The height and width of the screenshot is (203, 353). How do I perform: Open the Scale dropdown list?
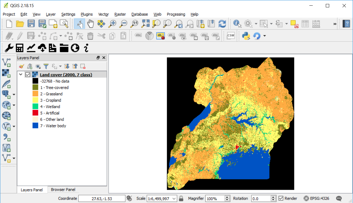174,198
